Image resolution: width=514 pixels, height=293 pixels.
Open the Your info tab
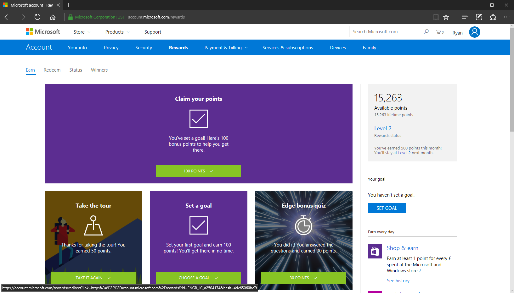tap(77, 48)
